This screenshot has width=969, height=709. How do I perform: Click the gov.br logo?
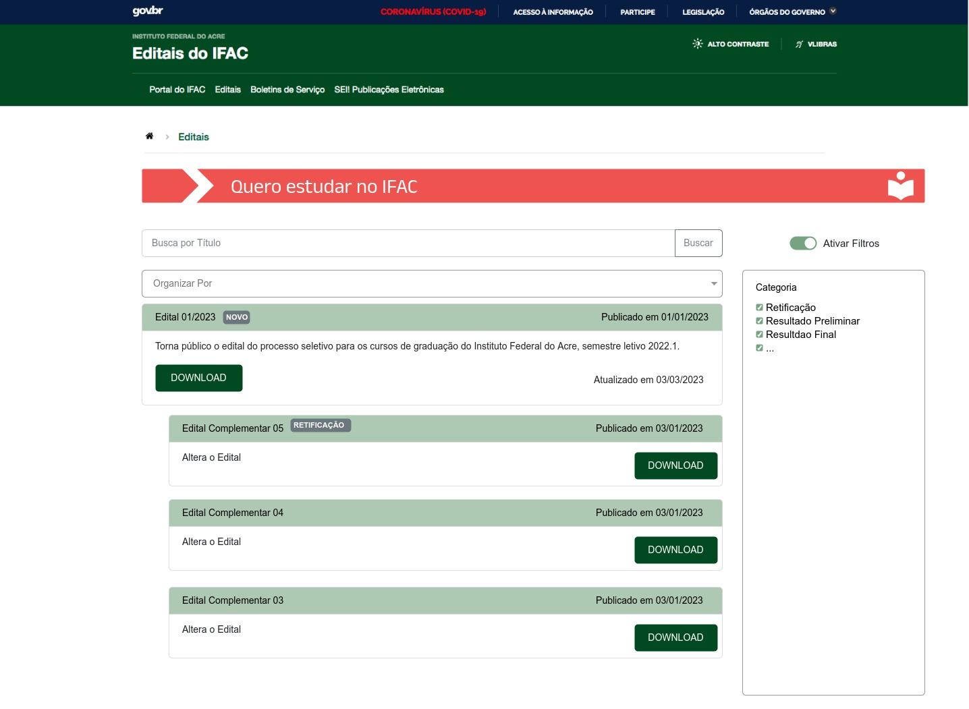148,11
